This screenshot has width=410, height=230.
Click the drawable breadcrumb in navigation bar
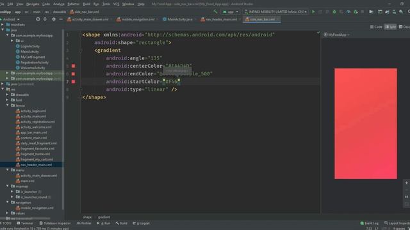click(60, 11)
